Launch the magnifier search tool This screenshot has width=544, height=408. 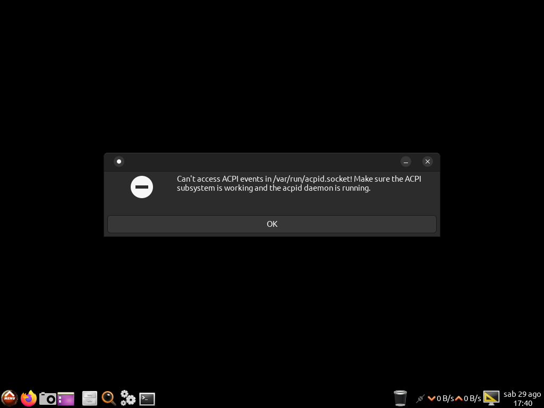108,398
